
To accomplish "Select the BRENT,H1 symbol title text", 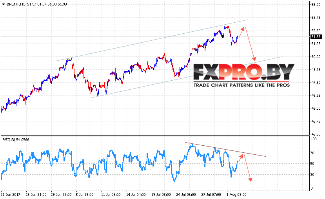I will click(x=16, y=4).
